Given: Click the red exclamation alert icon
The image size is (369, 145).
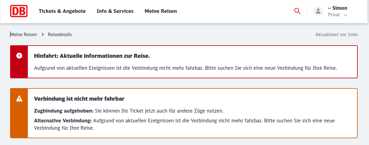Looking at the screenshot, I should click(19, 56).
